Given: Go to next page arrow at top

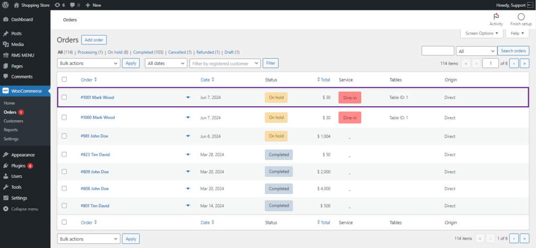Looking at the screenshot, I should pos(514,63).
